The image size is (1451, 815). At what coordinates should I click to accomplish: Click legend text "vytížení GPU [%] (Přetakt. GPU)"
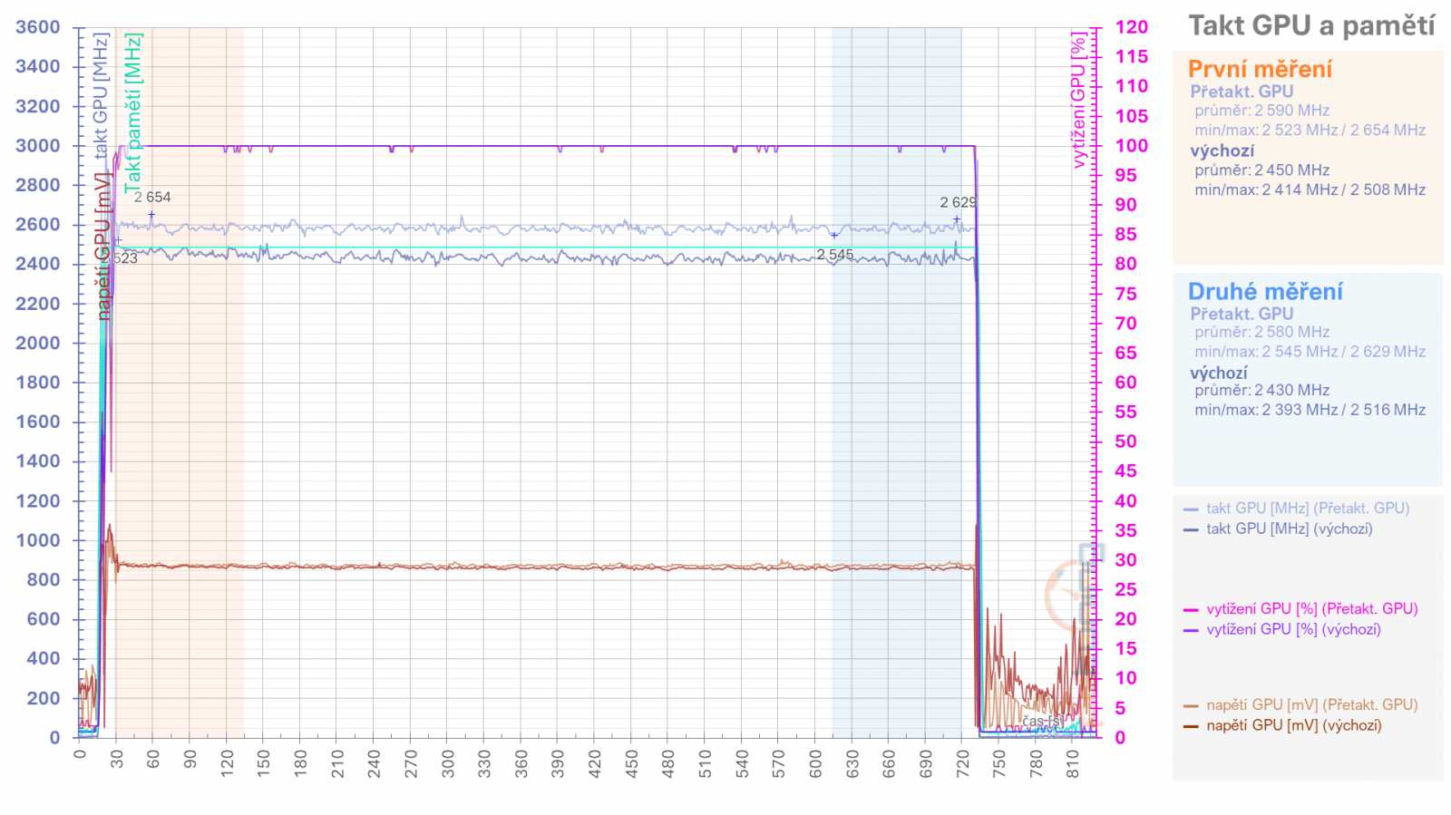pyautogui.click(x=1311, y=609)
